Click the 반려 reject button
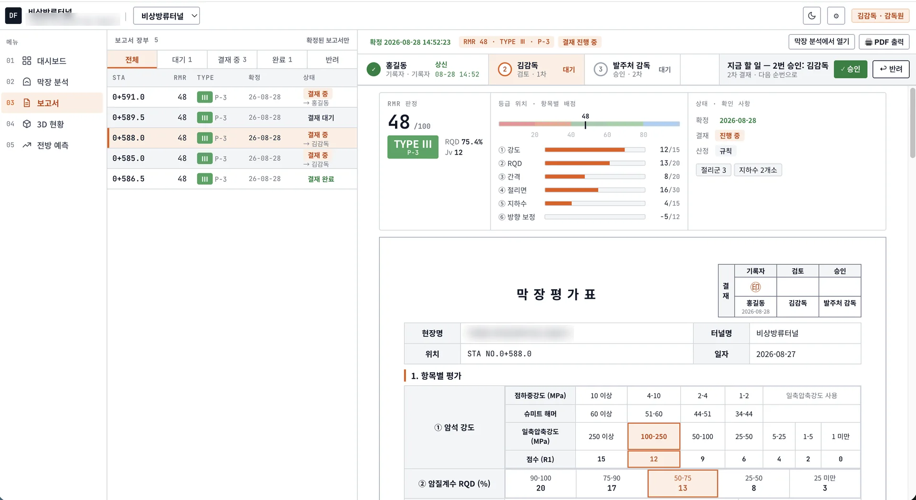This screenshot has width=916, height=500. pyautogui.click(x=891, y=69)
